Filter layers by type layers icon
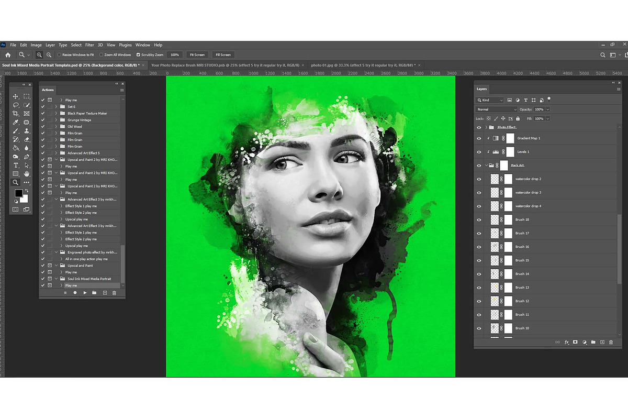Viewport: 628px width, 419px height. [x=525, y=100]
